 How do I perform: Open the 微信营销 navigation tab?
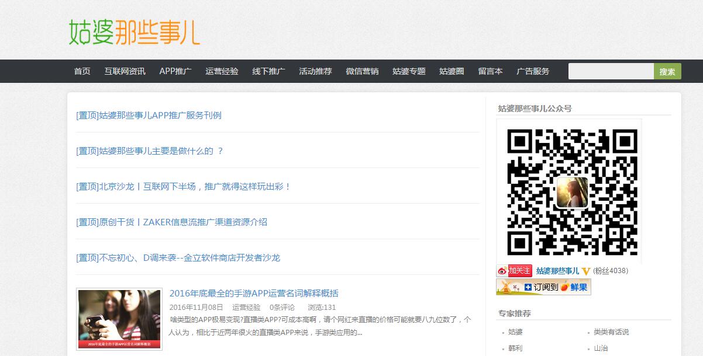point(361,71)
